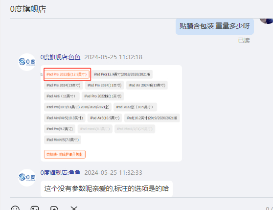This screenshot has width=273, height=210.
Task: Click the highlighted iPad Pro 2022版(12.9英寸) option
Action: [67, 74]
